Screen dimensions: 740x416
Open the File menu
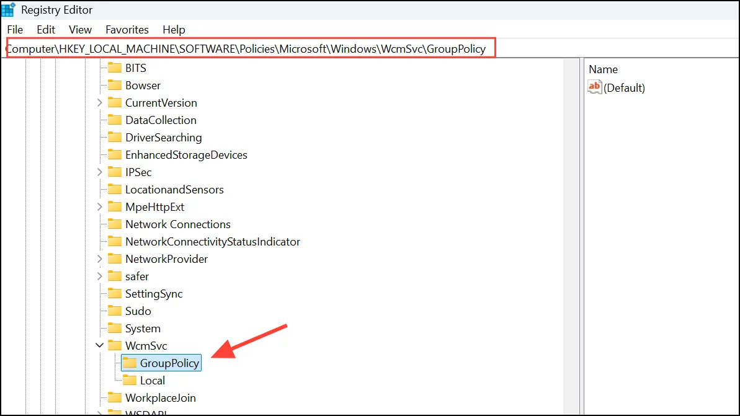(15, 30)
